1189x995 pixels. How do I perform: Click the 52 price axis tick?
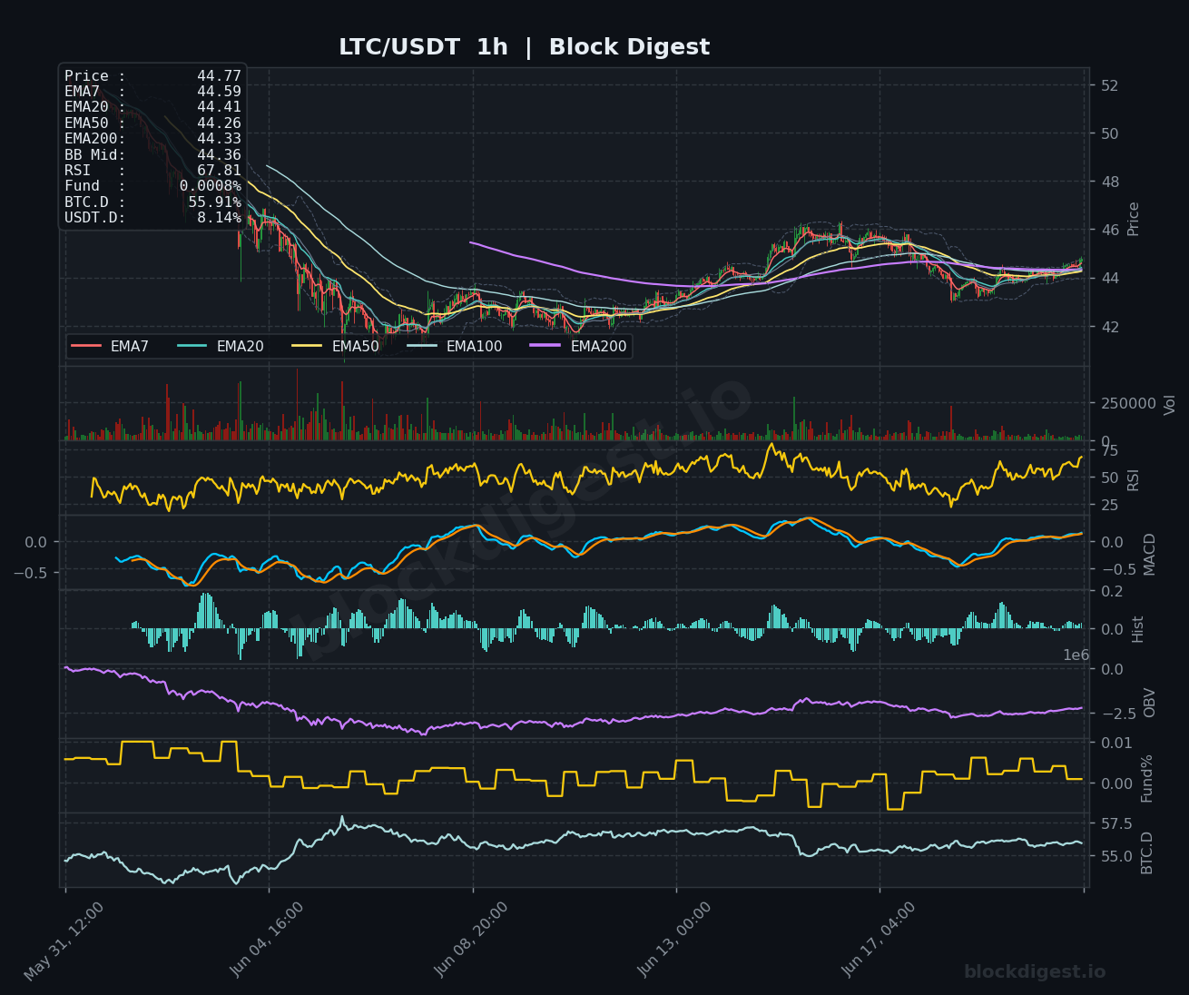tap(1109, 85)
